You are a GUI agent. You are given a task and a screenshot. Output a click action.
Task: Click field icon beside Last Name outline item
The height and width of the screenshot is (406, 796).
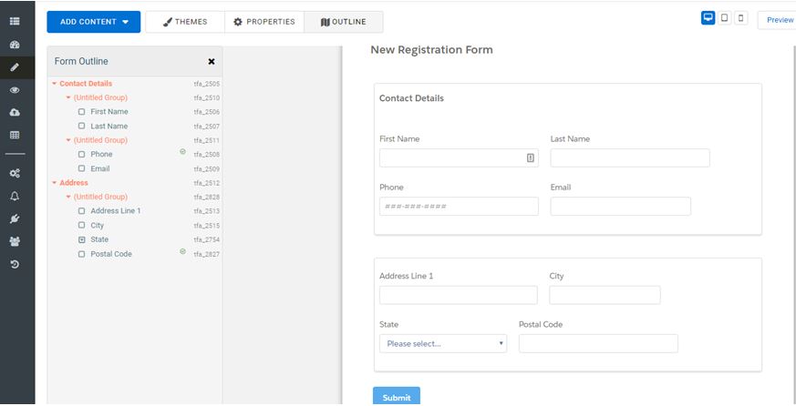[x=81, y=126]
